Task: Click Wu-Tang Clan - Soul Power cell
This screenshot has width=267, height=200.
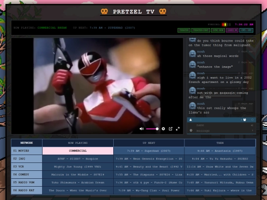Action: point(149,190)
